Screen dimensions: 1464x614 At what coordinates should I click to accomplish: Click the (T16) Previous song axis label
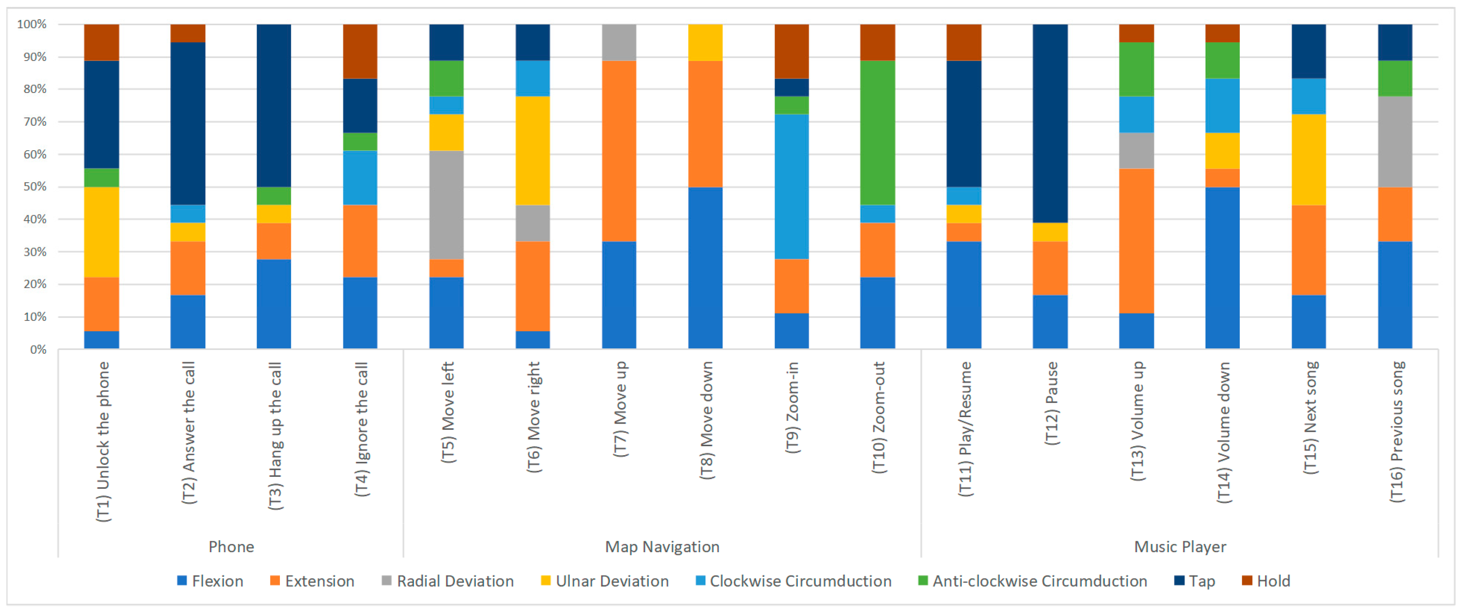coord(1396,431)
